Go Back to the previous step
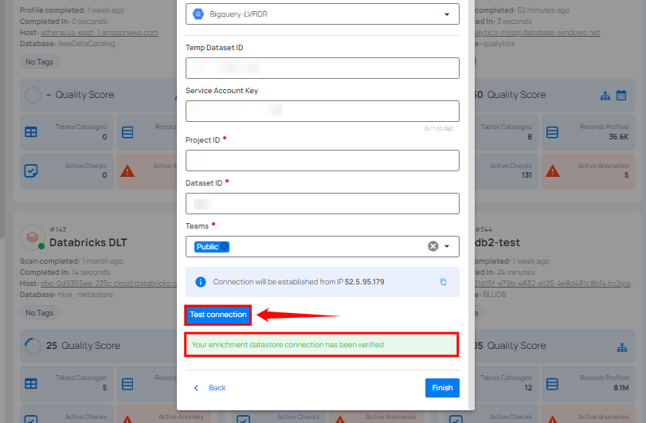This screenshot has height=423, width=646. 210,388
